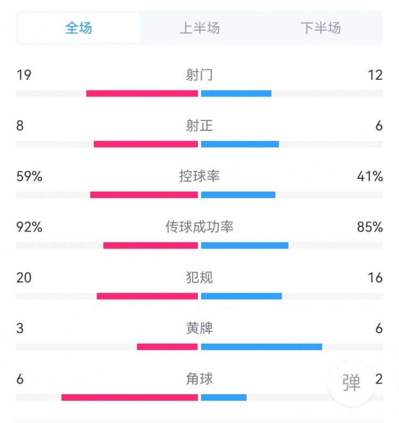The image size is (399, 423).
Task: Tap the right-side 16 fouls value
Action: (375, 278)
